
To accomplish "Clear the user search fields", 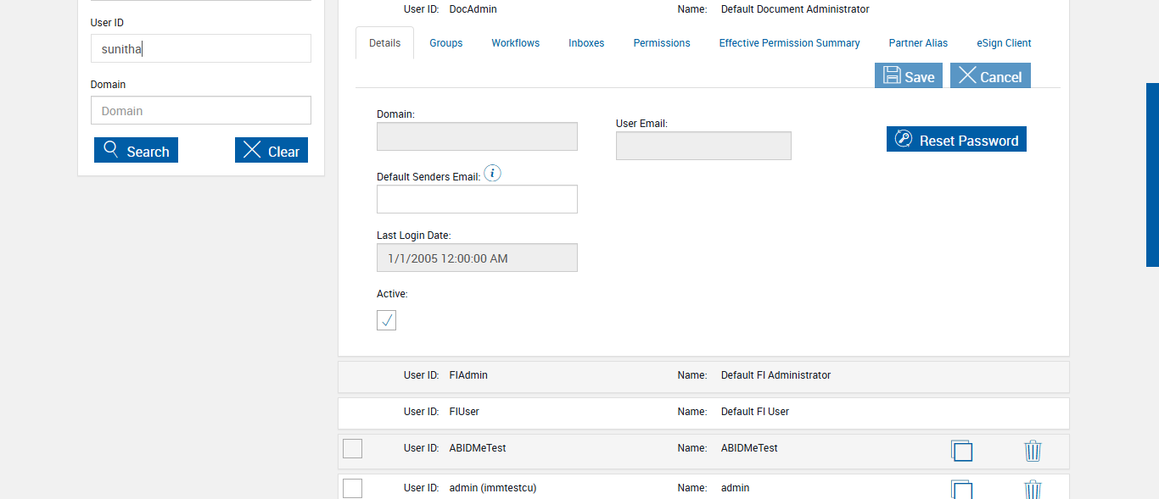I will point(272,151).
